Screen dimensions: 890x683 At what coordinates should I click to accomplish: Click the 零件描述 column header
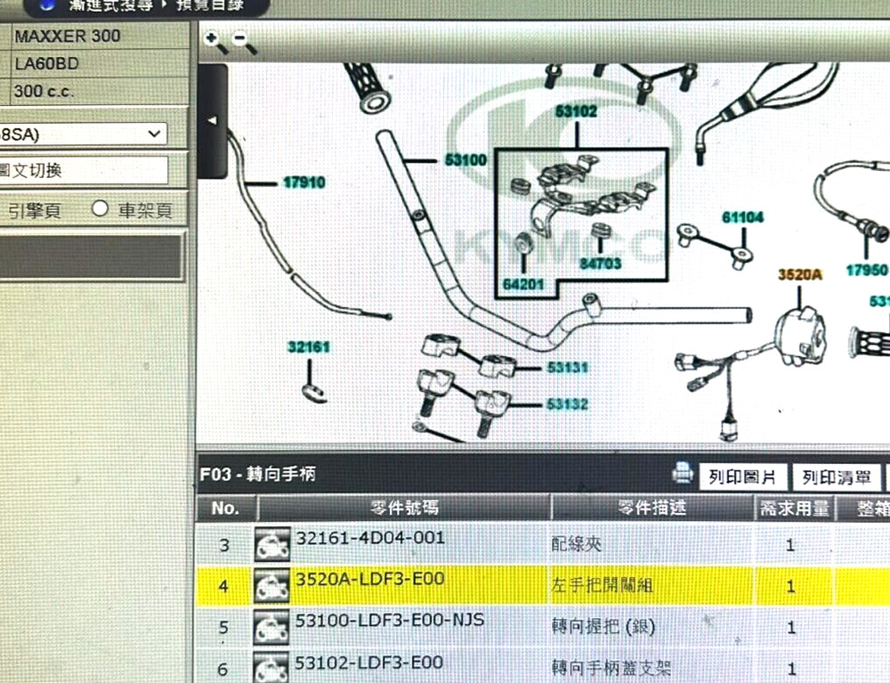(x=651, y=507)
